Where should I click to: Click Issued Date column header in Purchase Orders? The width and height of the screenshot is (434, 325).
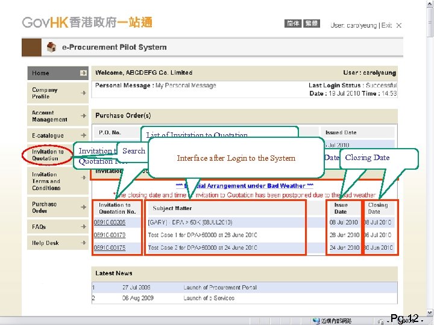(x=341, y=132)
